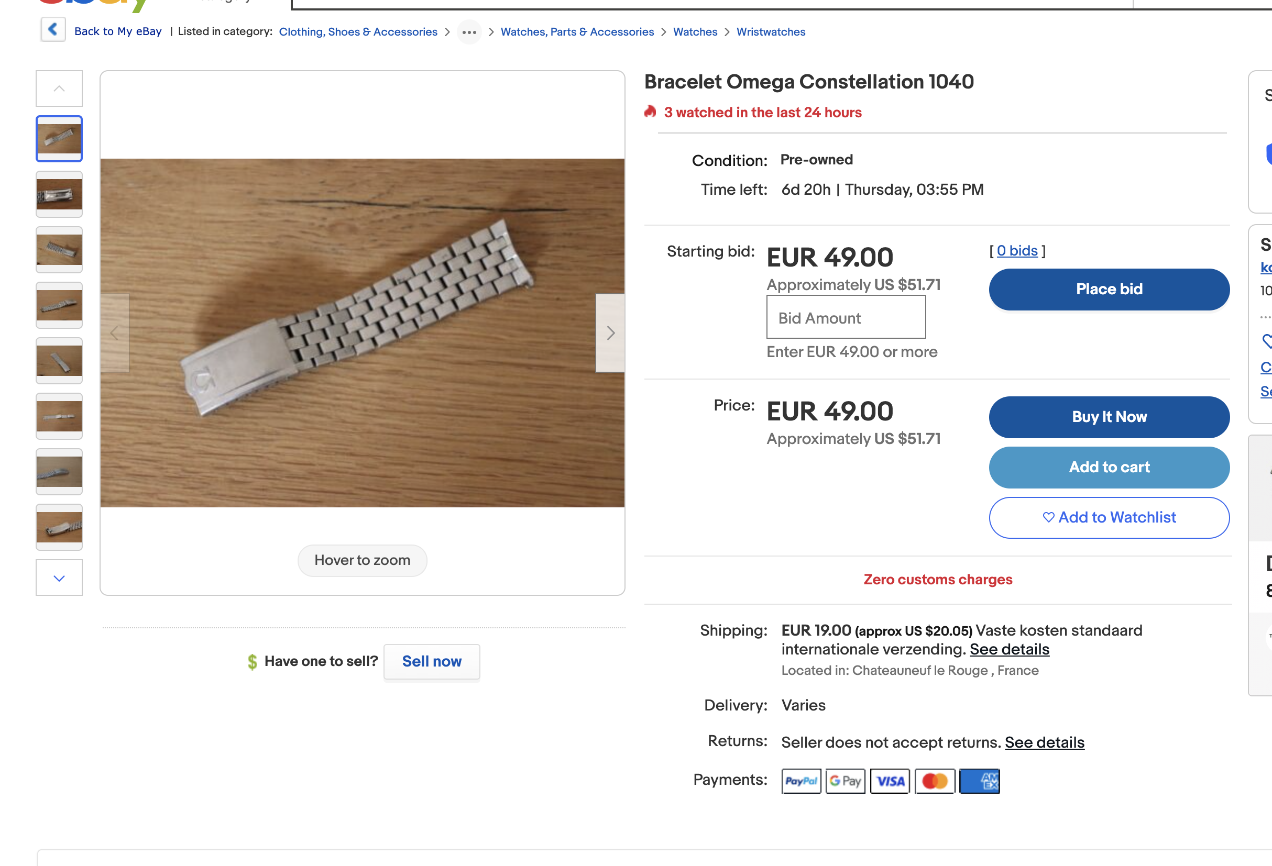The image size is (1272, 866).
Task: Expand the hidden breadcrumb categories ellipsis
Action: point(468,32)
